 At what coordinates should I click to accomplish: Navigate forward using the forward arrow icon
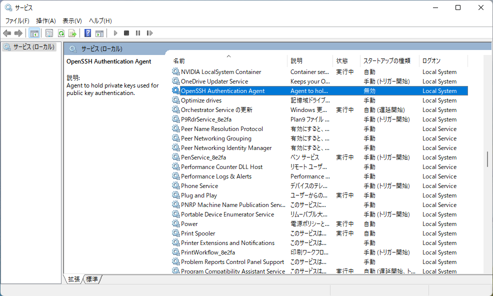click(x=18, y=33)
